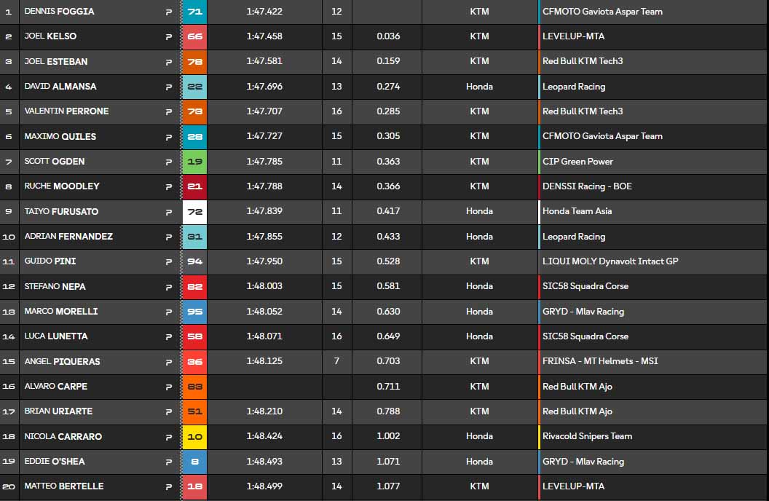Click the Honda Team Asia team name
The width and height of the screenshot is (769, 501).
[577, 211]
